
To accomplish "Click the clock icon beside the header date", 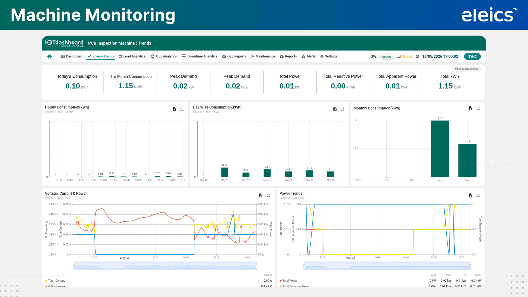I will (417, 56).
